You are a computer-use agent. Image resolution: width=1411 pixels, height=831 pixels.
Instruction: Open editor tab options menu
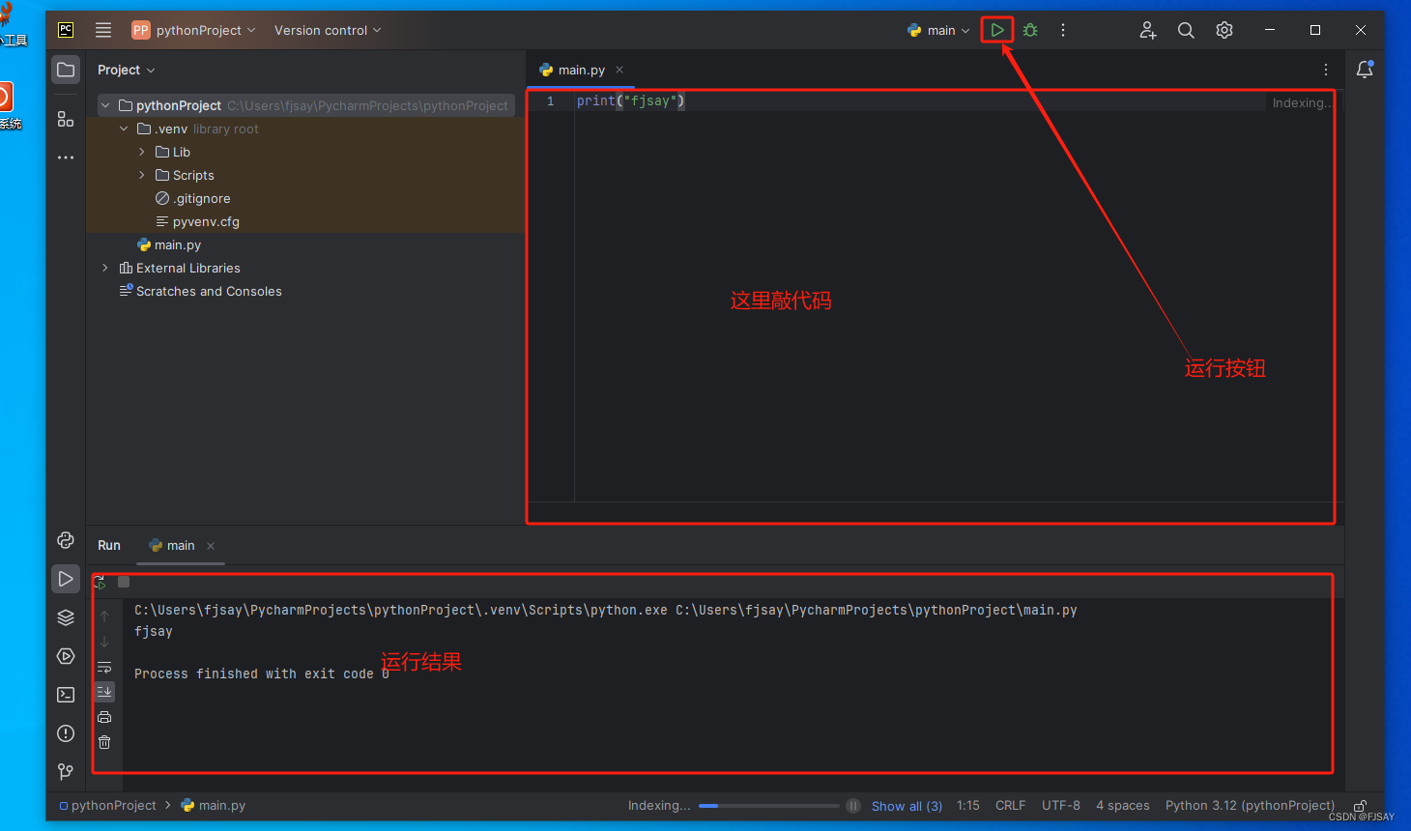click(x=1326, y=70)
